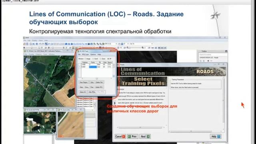
Task: Click Delete ROI button in ROI Tool
Action: pyautogui.click(x=99, y=87)
